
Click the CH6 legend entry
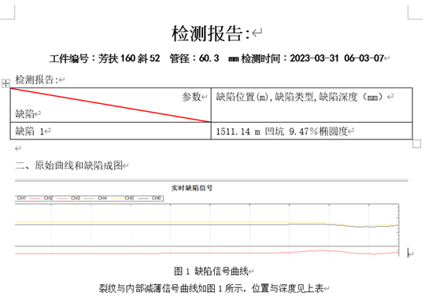pos(157,198)
